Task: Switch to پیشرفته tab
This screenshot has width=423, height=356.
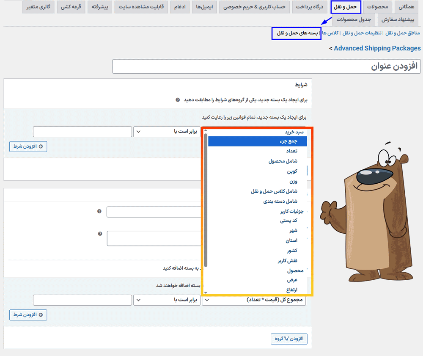Action: pos(100,7)
